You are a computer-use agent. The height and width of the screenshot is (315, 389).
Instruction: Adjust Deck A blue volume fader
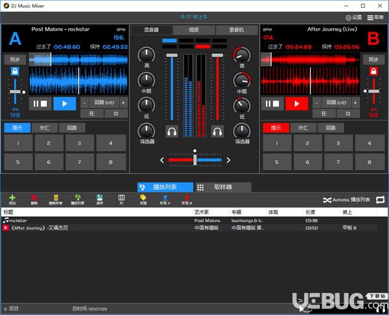pyautogui.click(x=172, y=55)
